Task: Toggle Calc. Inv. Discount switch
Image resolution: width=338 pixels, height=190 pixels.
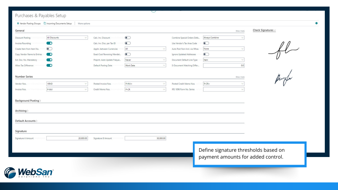Action: pyautogui.click(x=128, y=38)
